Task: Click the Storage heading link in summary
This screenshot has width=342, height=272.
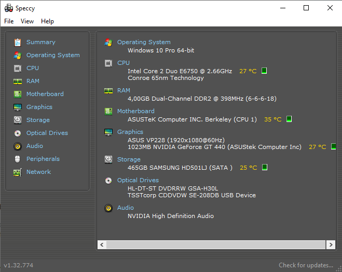Action: 129,159
